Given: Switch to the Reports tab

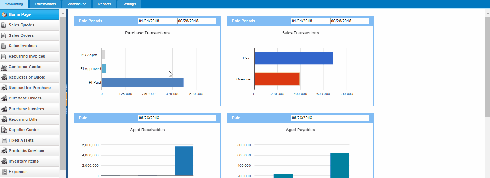Looking at the screenshot, I should [x=105, y=4].
